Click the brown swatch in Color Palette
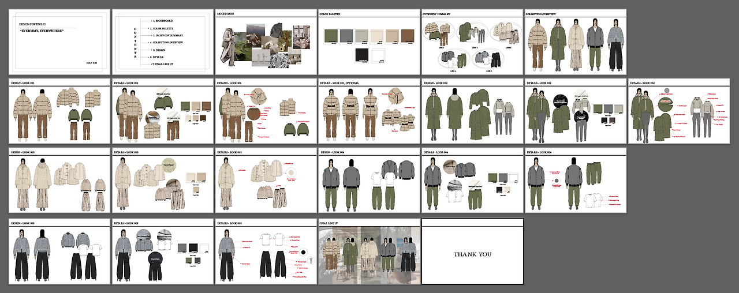Image resolution: width=739 pixels, height=293 pixels. (x=408, y=36)
